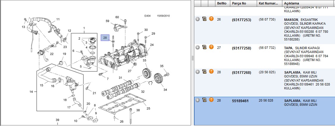
Task: Click callout number 11 in diagram
Action: [x=58, y=19]
